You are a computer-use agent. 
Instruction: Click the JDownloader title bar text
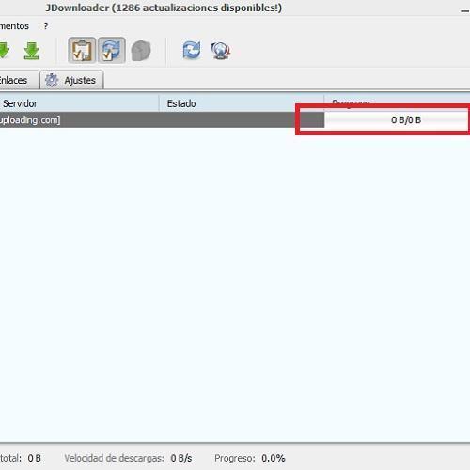[x=164, y=8]
